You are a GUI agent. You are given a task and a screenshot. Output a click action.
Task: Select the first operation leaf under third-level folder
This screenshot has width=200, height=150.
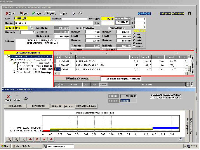click(x=34, y=66)
